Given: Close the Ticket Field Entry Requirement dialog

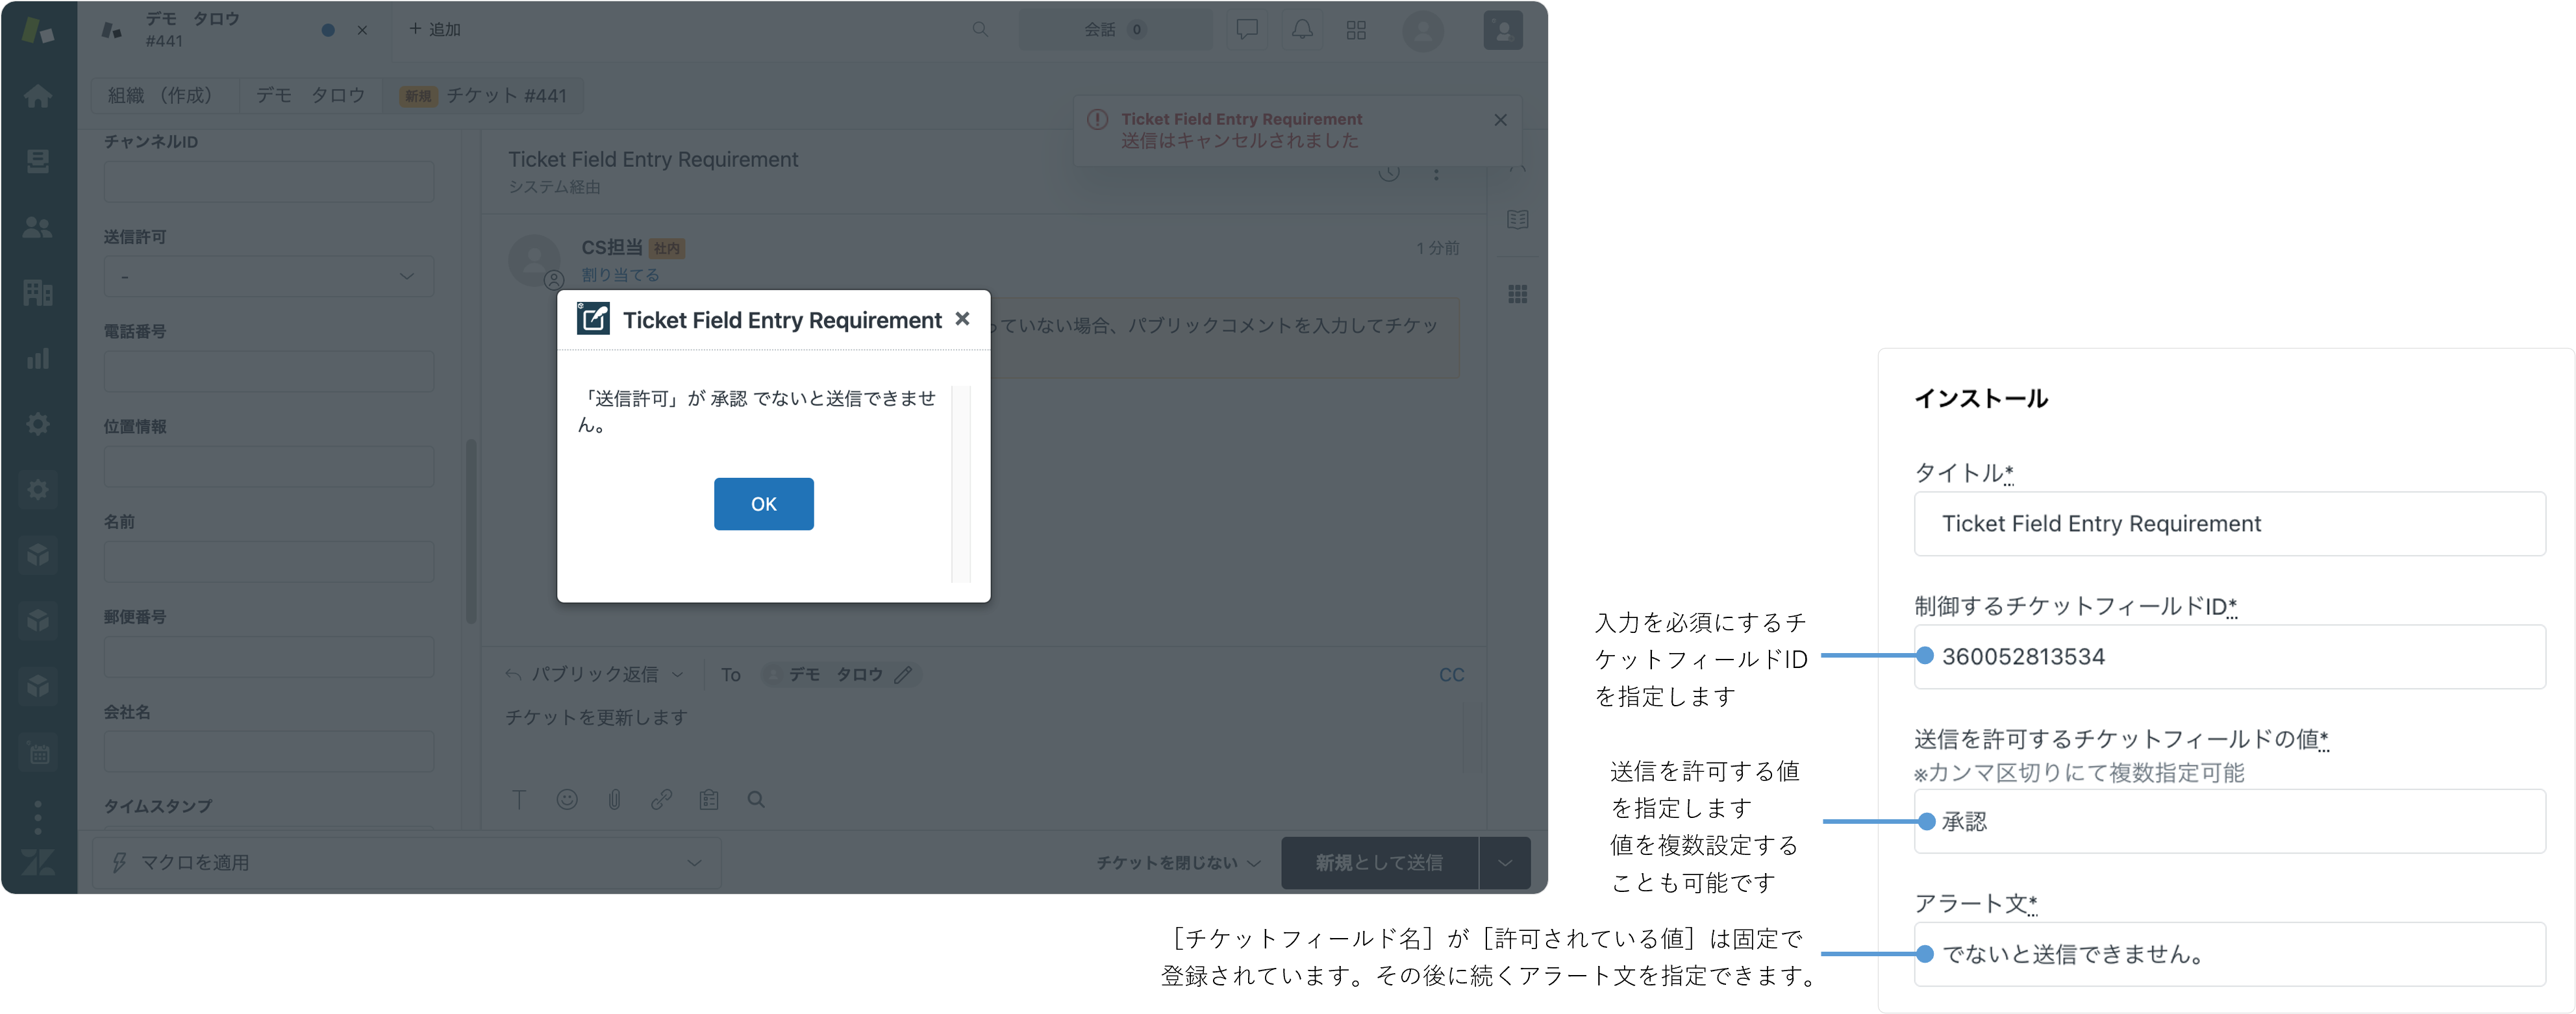Looking at the screenshot, I should [962, 319].
